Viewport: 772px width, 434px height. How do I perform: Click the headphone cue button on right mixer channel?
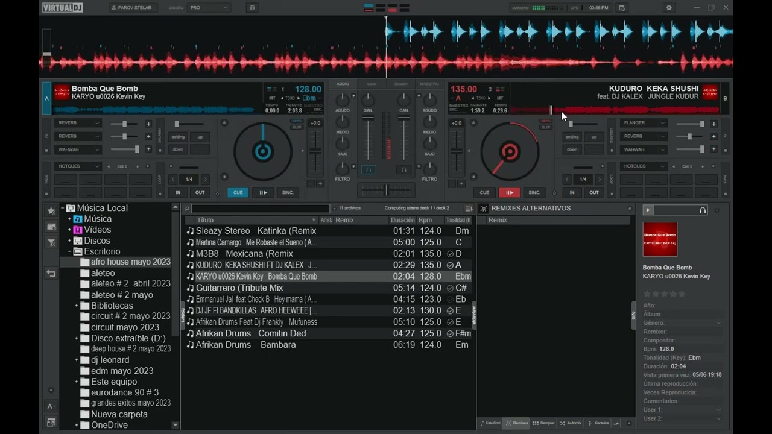405,170
